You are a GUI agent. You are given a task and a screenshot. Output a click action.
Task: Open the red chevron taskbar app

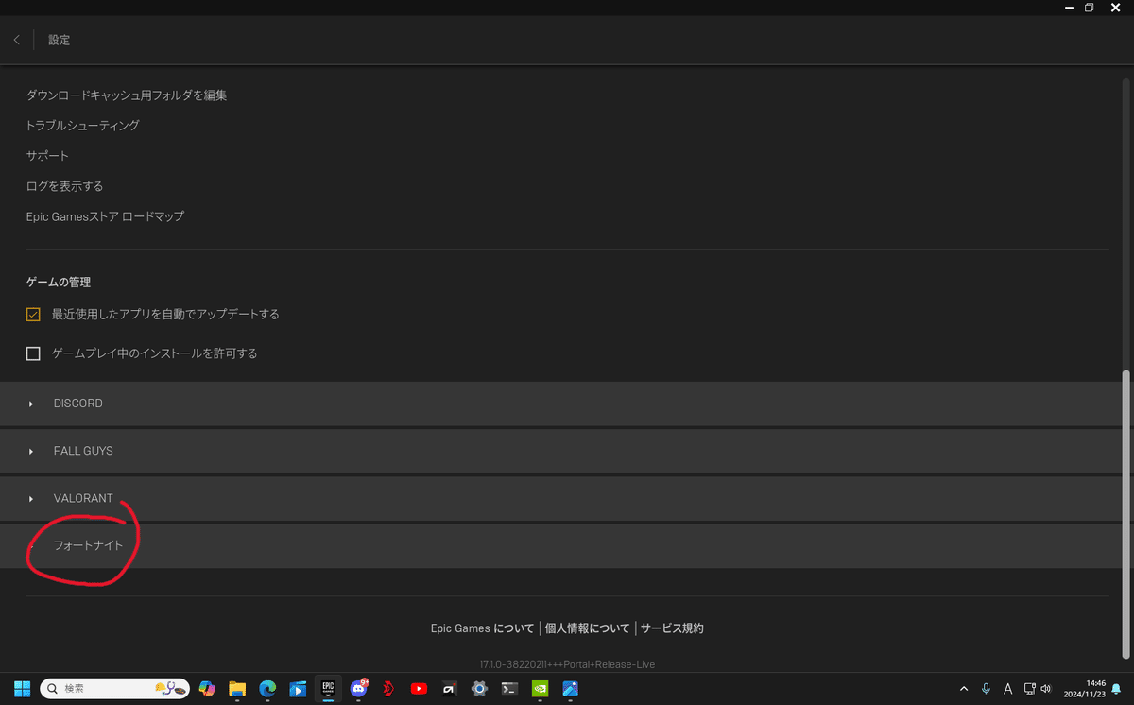coord(388,689)
